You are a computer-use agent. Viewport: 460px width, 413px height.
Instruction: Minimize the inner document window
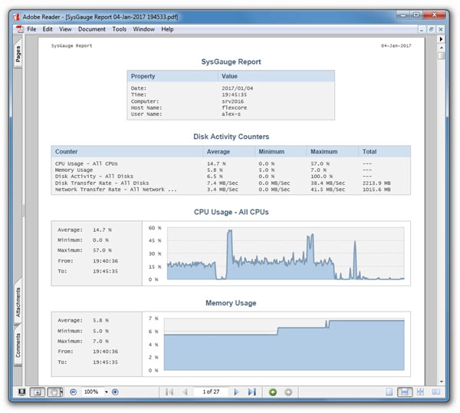422,29
